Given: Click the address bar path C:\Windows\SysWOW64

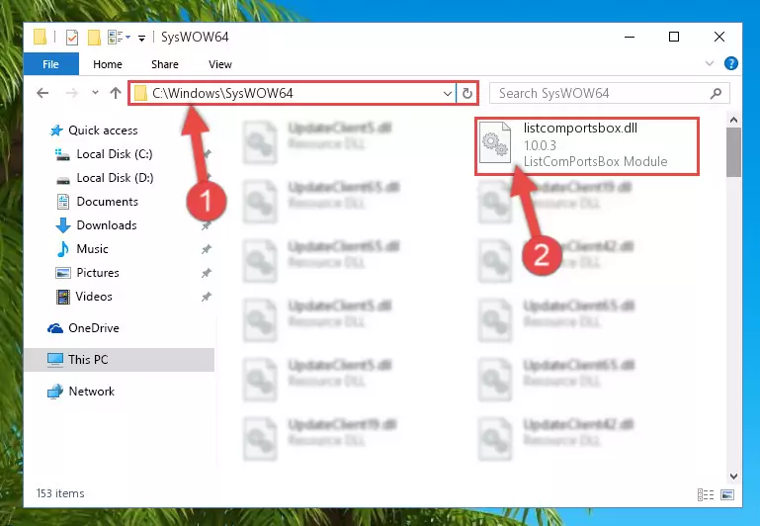Looking at the screenshot, I should click(x=222, y=93).
